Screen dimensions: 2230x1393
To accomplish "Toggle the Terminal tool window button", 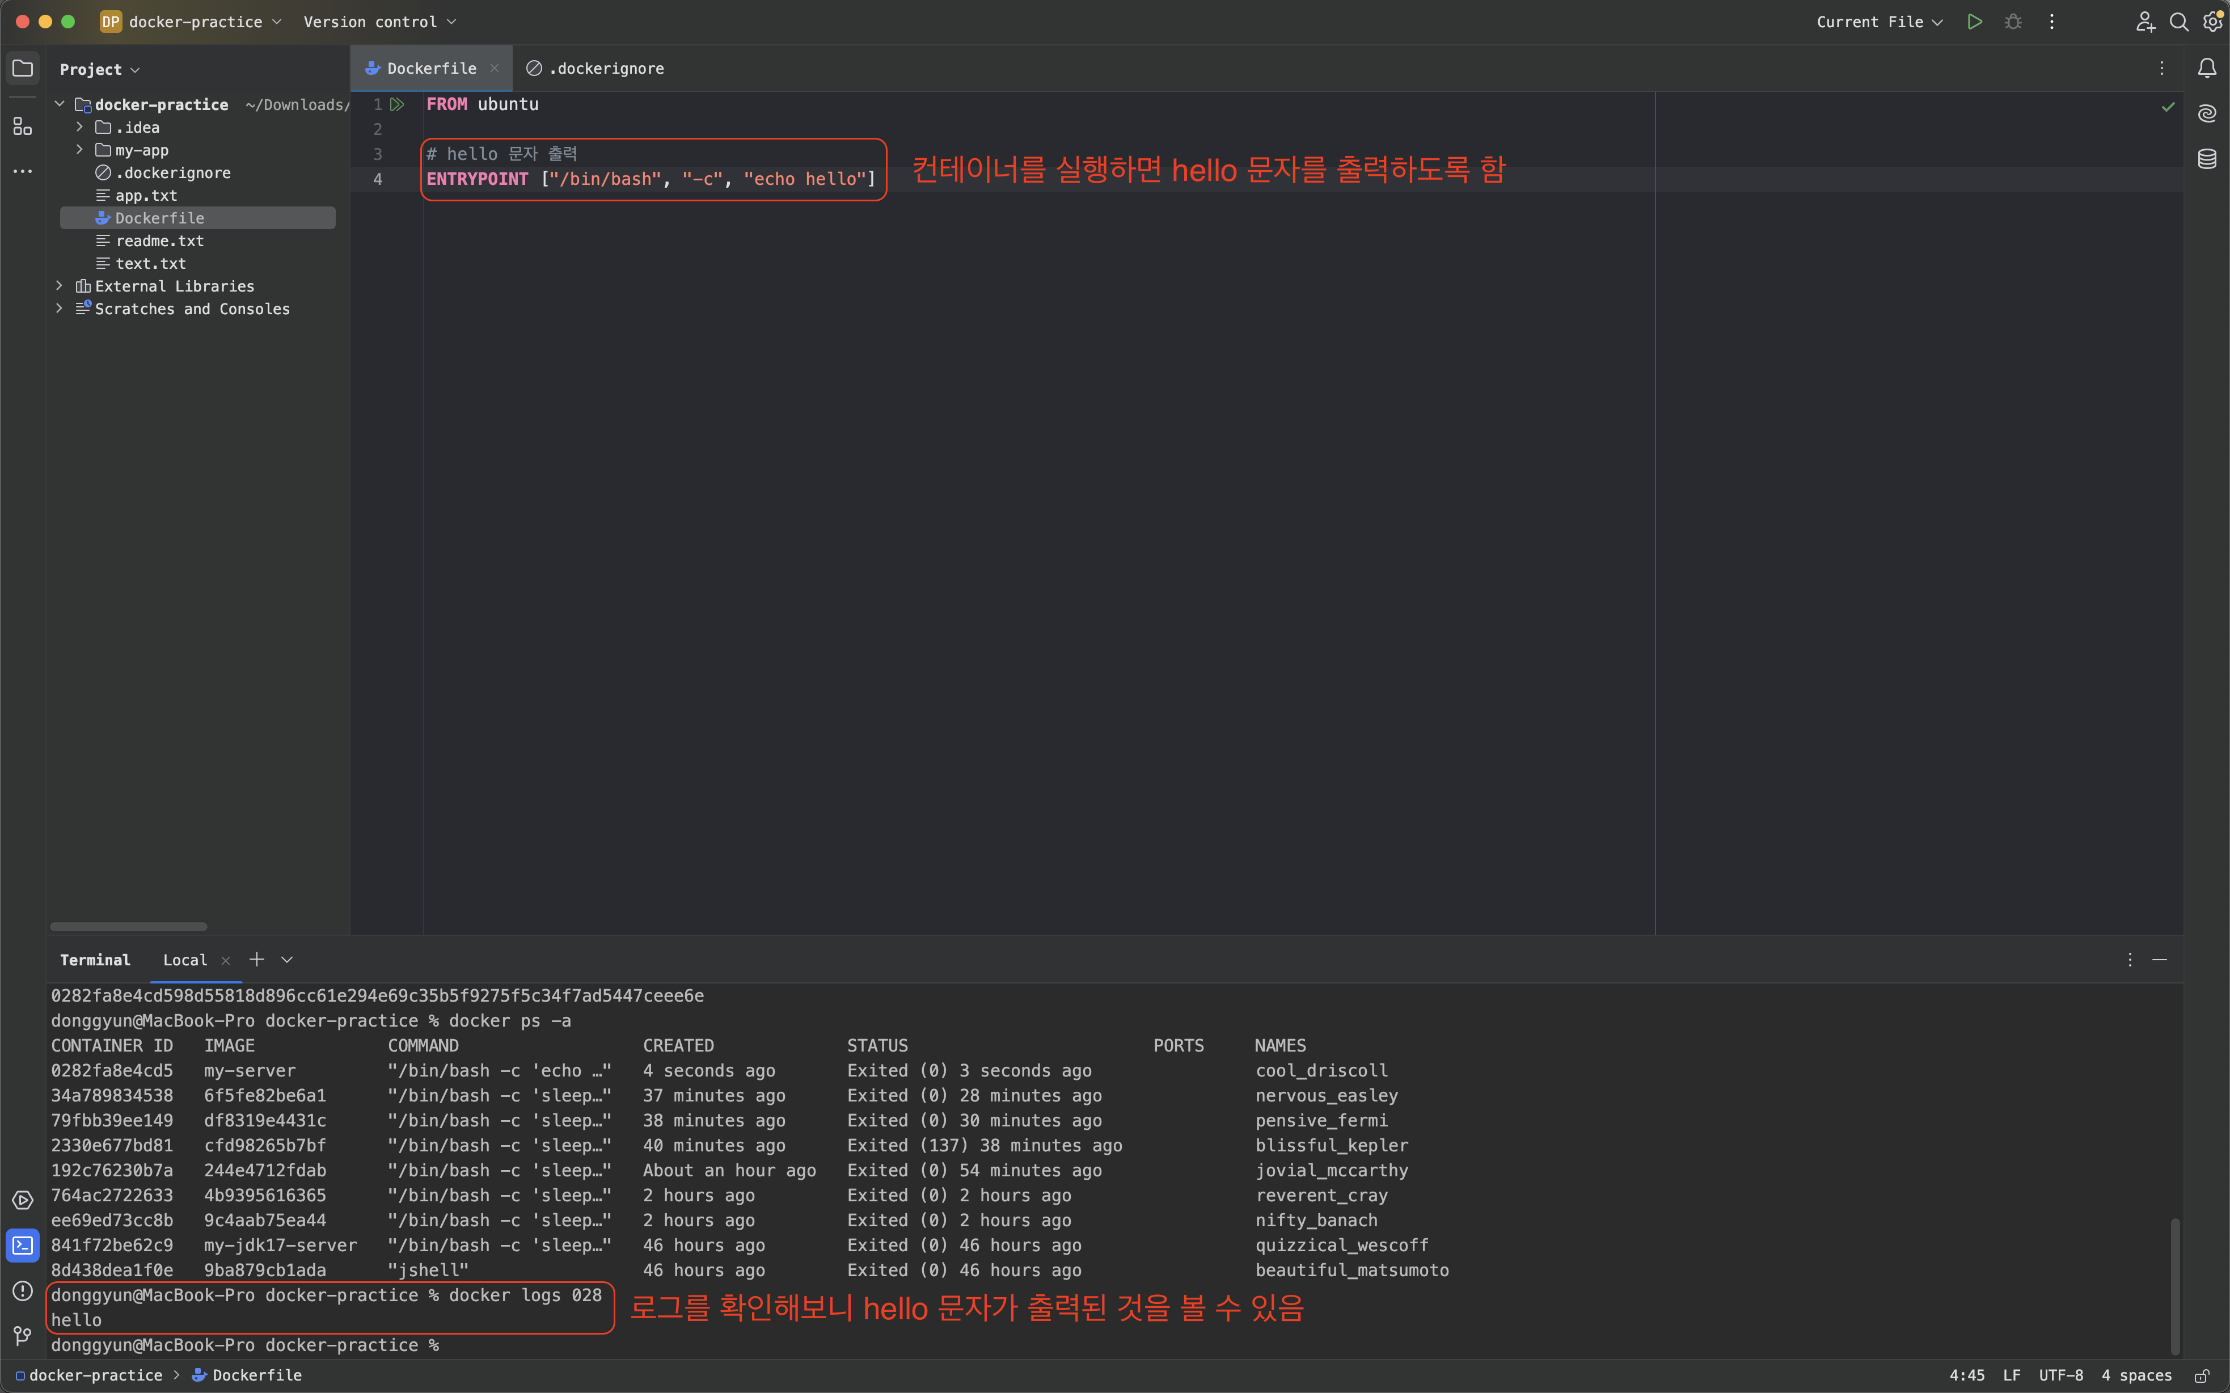I will click(22, 1246).
